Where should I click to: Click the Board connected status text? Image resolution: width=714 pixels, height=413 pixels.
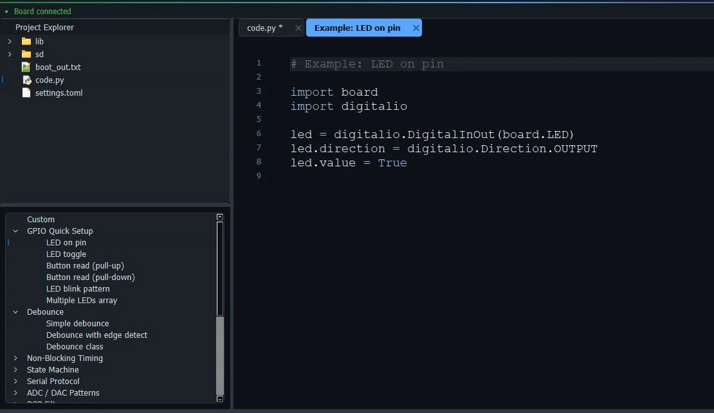tap(42, 12)
